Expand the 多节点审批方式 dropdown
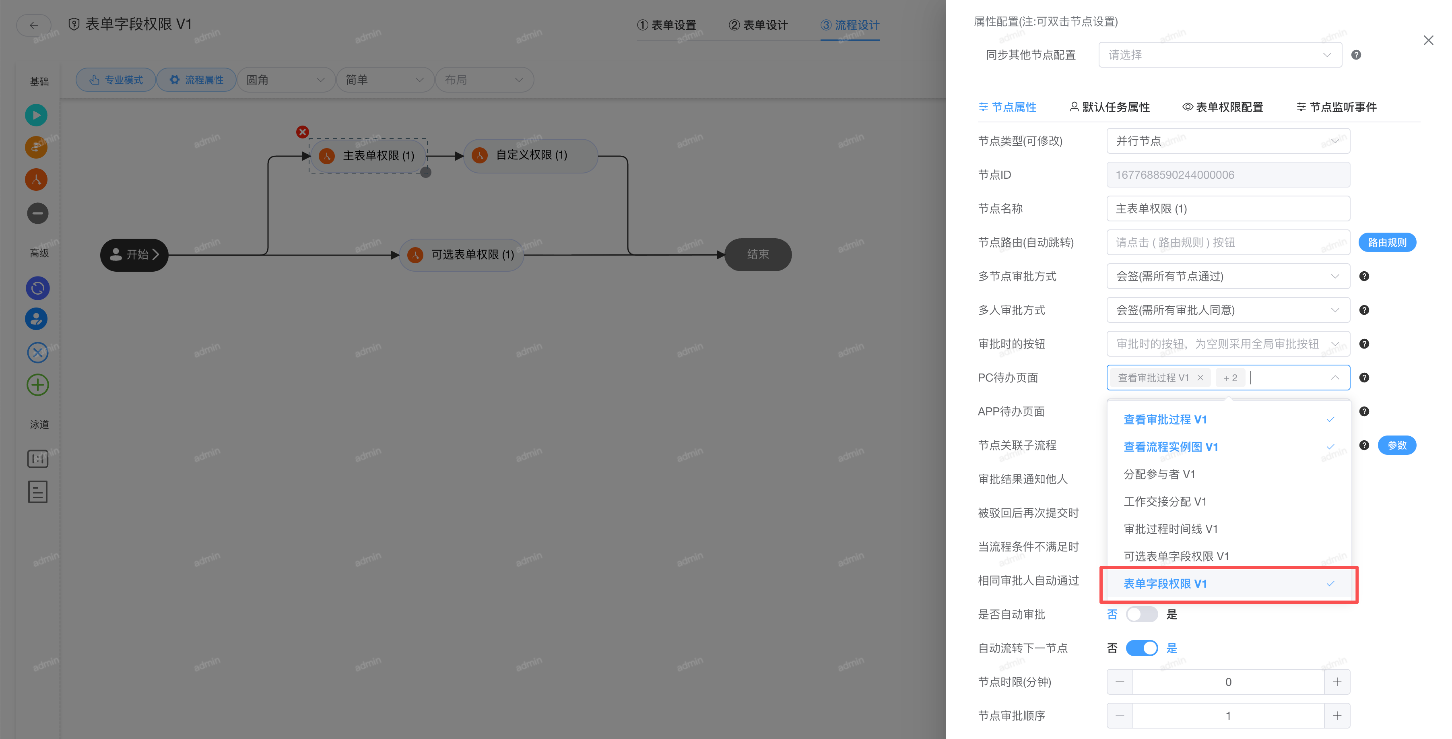 (1228, 276)
